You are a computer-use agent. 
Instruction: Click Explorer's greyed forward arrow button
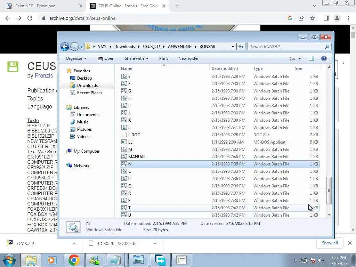74,47
